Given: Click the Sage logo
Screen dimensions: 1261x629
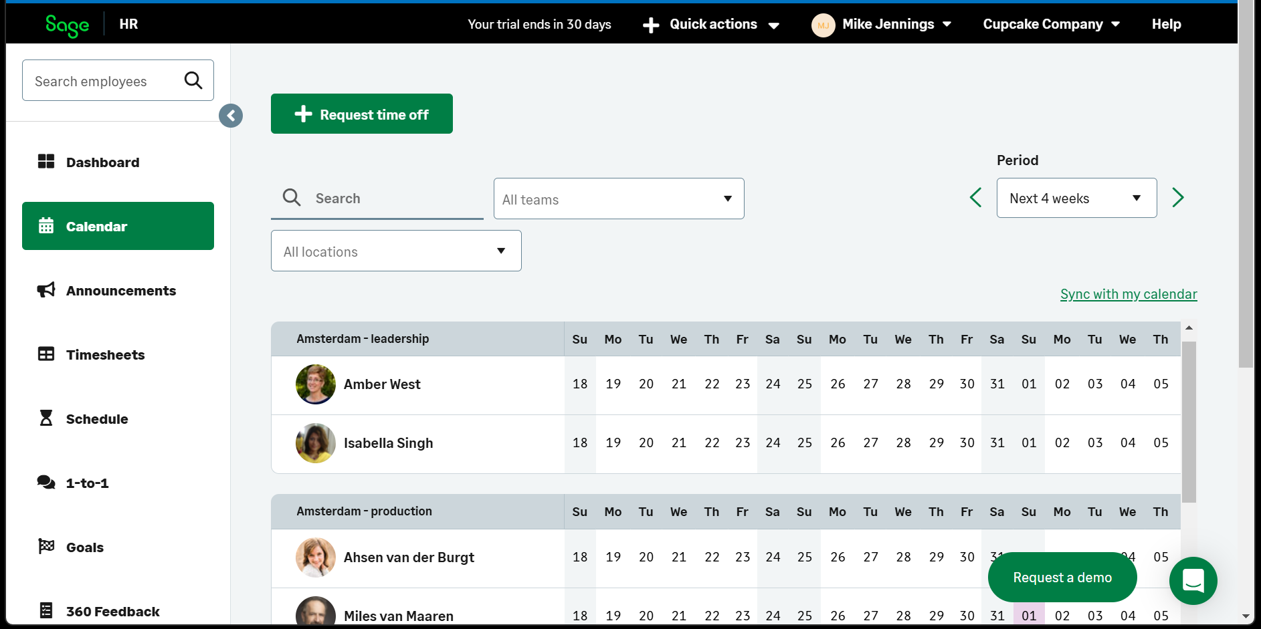Looking at the screenshot, I should (67, 25).
